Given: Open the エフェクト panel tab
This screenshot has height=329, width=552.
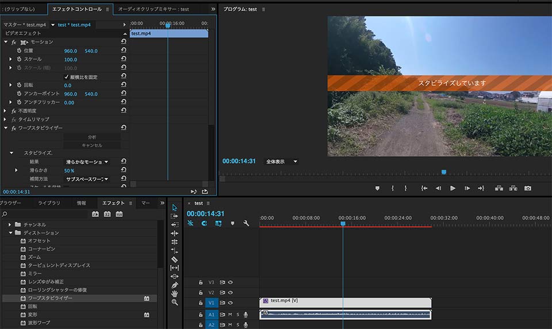Looking at the screenshot, I should coord(113,203).
